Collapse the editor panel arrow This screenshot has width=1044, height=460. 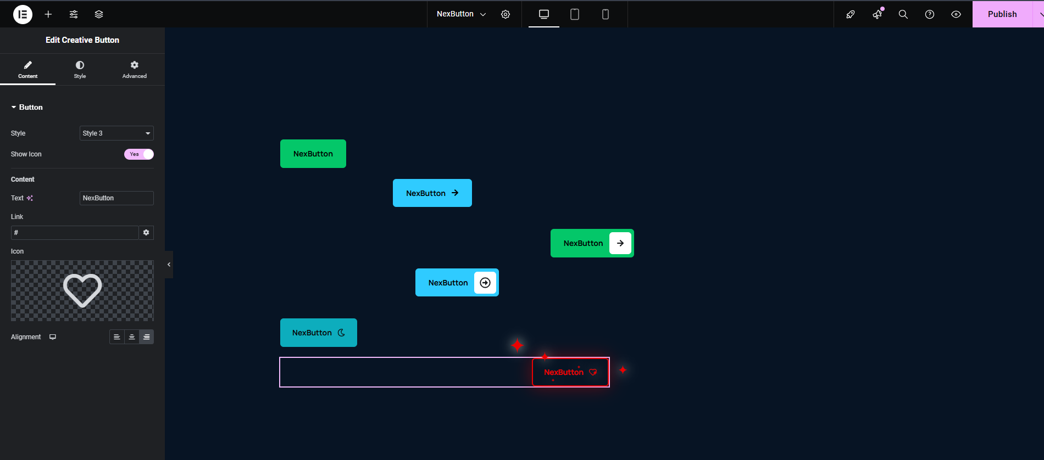coord(169,265)
